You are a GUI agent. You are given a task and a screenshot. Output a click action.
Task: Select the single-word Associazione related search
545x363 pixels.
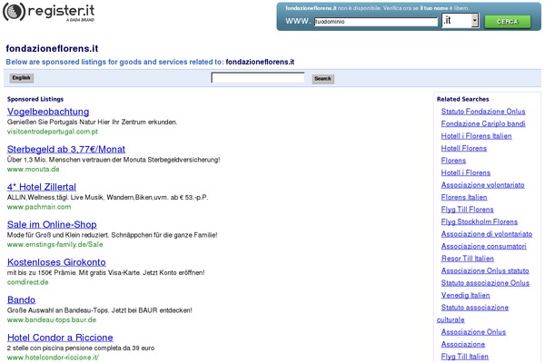click(463, 344)
